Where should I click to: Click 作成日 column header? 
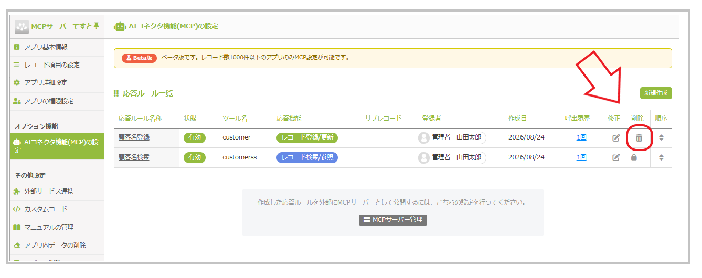(517, 119)
